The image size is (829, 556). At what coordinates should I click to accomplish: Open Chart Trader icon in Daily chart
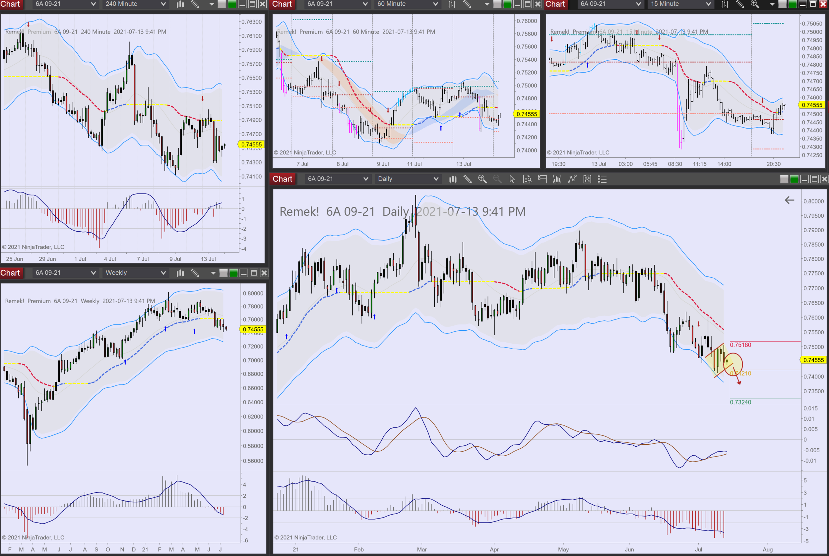click(542, 178)
